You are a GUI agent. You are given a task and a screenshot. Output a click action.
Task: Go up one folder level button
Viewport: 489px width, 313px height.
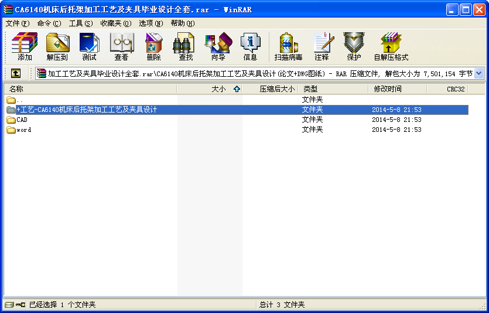15,73
